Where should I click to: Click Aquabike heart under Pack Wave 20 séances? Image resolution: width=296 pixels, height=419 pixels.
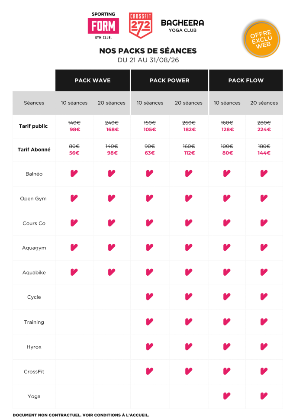(112, 272)
